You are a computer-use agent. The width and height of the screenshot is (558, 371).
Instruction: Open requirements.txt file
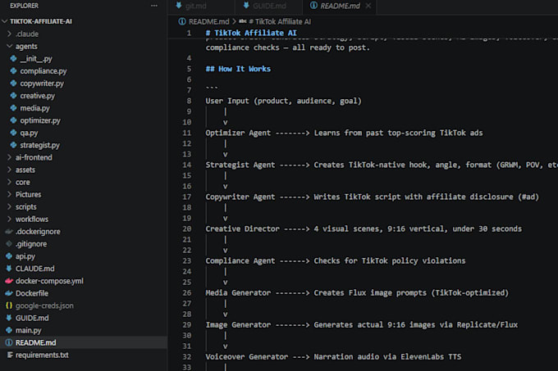pyautogui.click(x=42, y=355)
